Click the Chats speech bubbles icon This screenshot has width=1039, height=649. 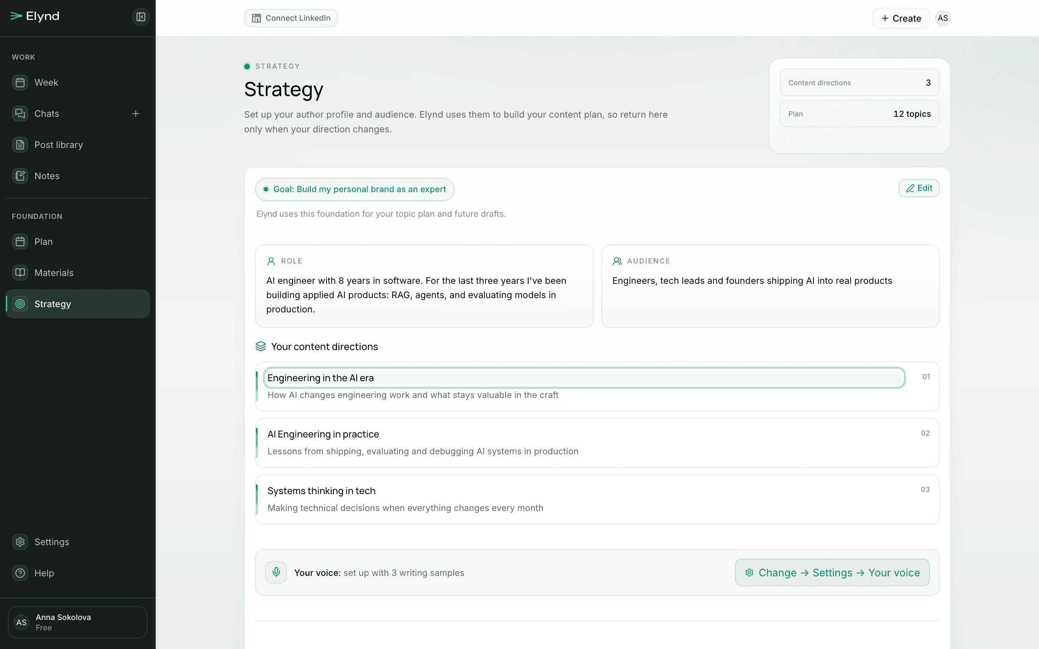coord(20,114)
